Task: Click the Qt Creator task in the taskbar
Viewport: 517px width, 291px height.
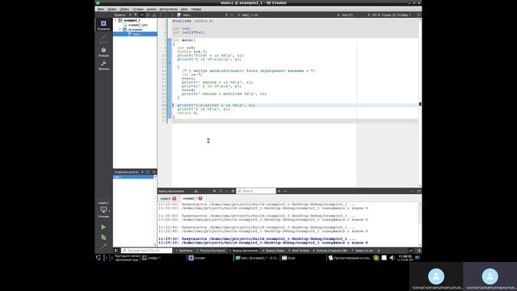Action: click(x=257, y=258)
